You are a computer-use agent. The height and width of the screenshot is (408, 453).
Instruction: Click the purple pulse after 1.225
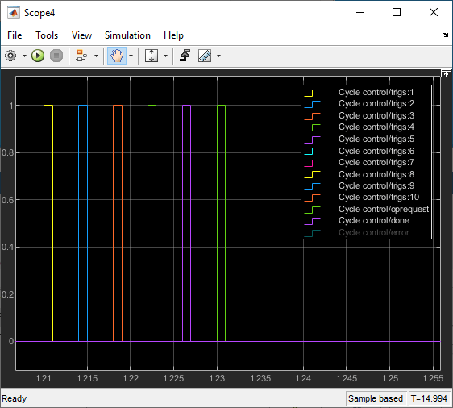coord(187,223)
